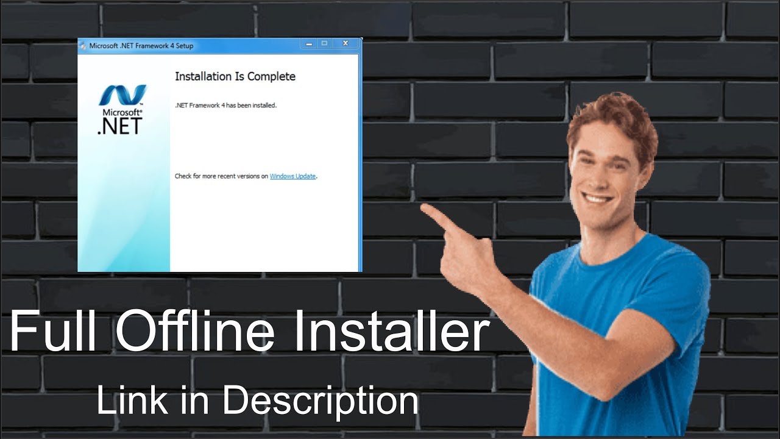Screen dimensions: 780x439
Task: Click the Microsoft .NET logo
Action: [122, 110]
